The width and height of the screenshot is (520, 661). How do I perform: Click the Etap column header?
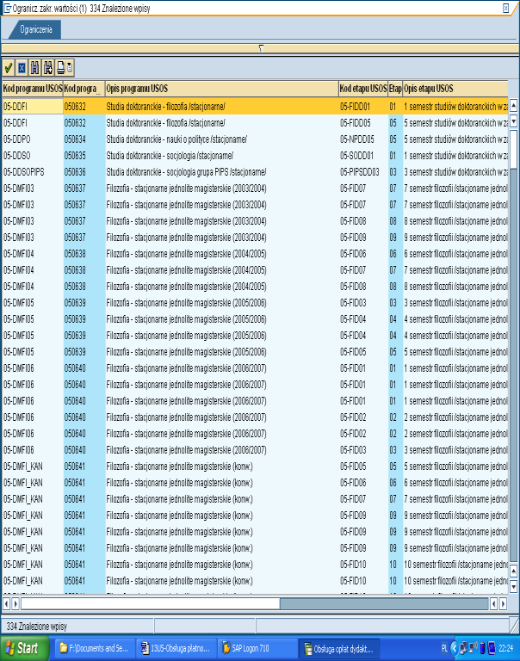coord(395,89)
